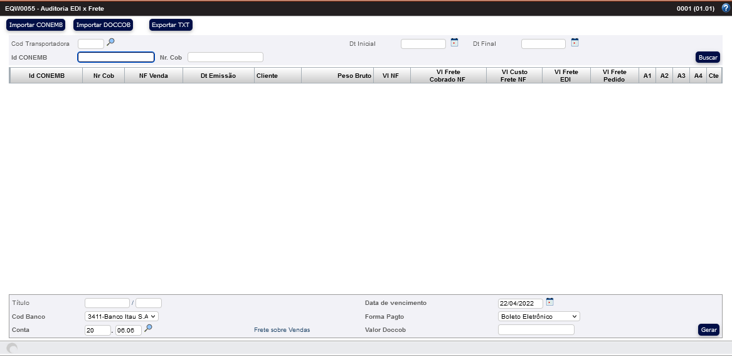Click the Nr. Cob input field

coord(225,57)
